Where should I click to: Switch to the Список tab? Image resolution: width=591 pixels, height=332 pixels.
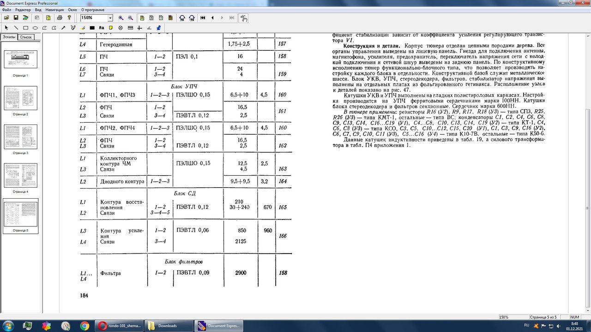tap(26, 37)
